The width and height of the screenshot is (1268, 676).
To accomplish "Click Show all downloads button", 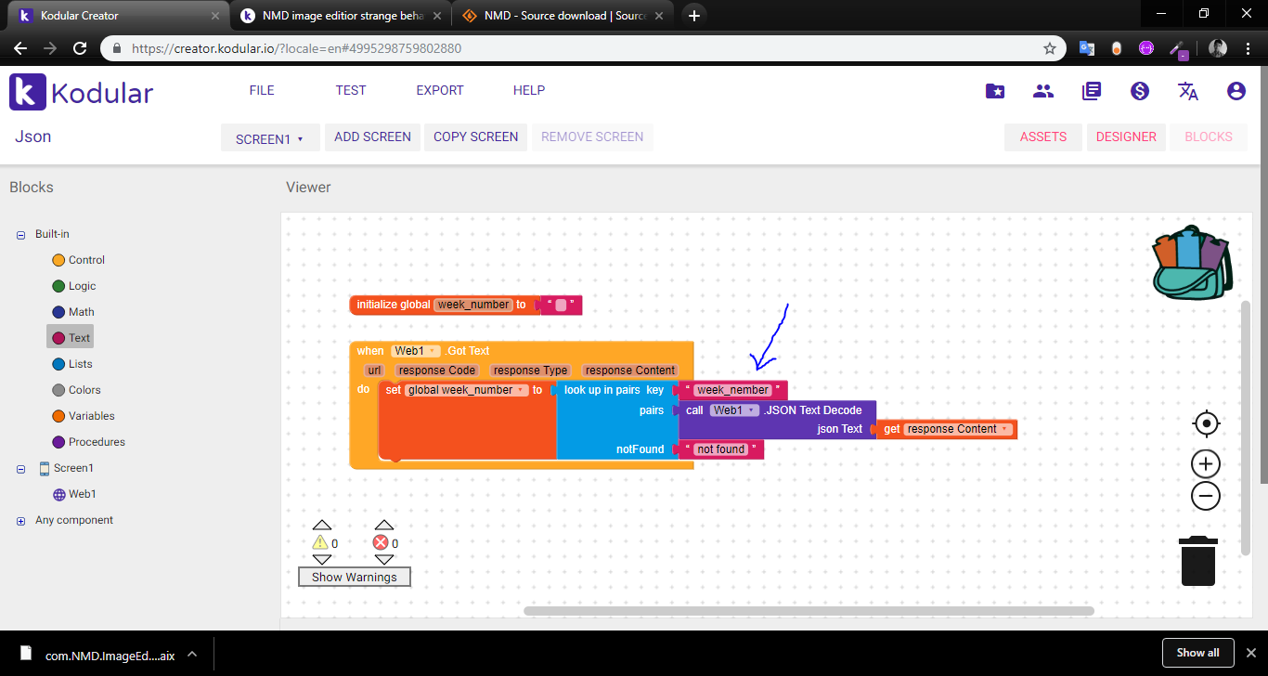I will [x=1197, y=653].
